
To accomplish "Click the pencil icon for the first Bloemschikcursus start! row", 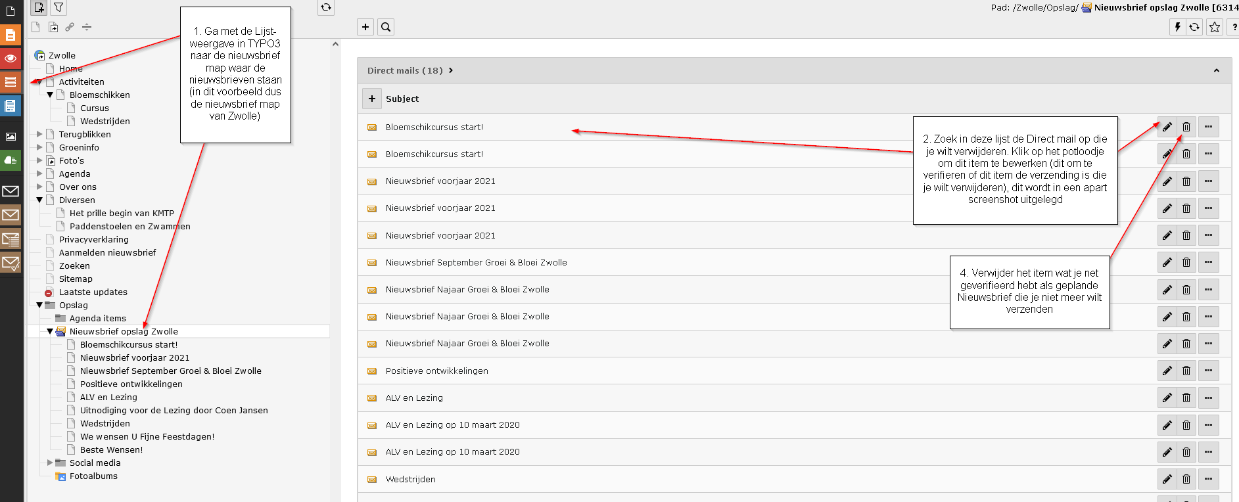I will tap(1167, 127).
